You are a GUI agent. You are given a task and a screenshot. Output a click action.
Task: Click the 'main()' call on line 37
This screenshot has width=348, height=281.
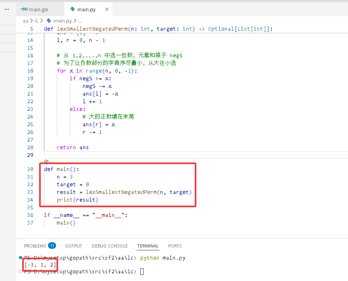coord(66,223)
